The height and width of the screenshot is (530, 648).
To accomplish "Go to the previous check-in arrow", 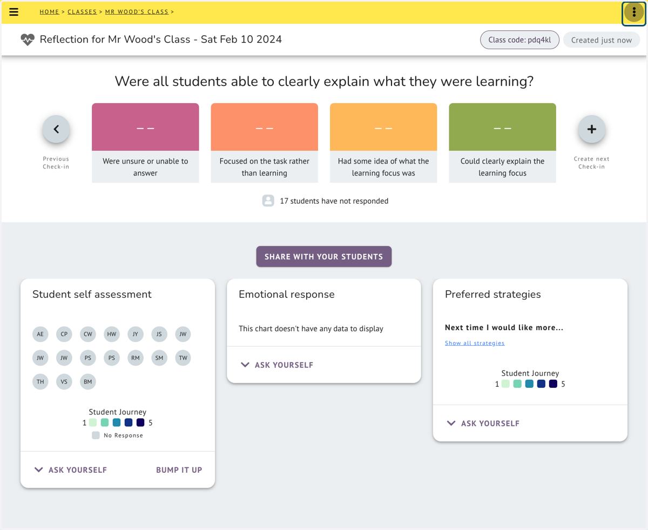I will (x=56, y=129).
